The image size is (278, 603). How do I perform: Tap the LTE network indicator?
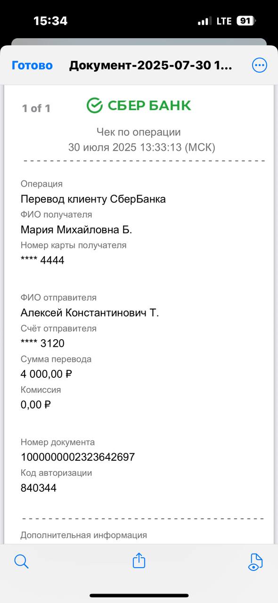click(x=224, y=21)
